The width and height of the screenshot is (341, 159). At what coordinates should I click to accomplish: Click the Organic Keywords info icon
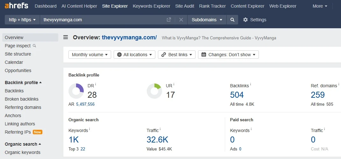click(x=89, y=129)
